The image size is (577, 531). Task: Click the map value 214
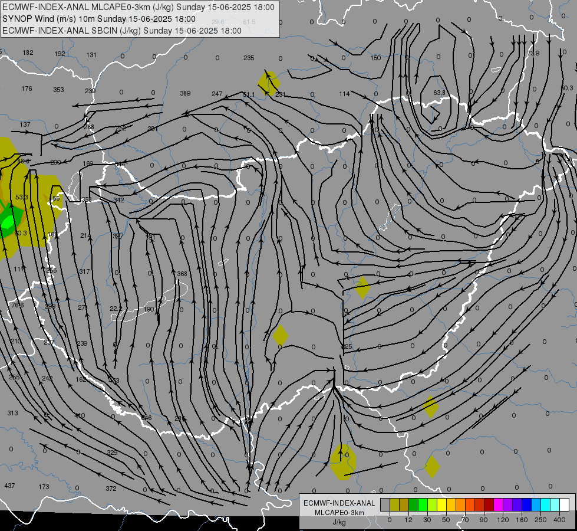85,235
